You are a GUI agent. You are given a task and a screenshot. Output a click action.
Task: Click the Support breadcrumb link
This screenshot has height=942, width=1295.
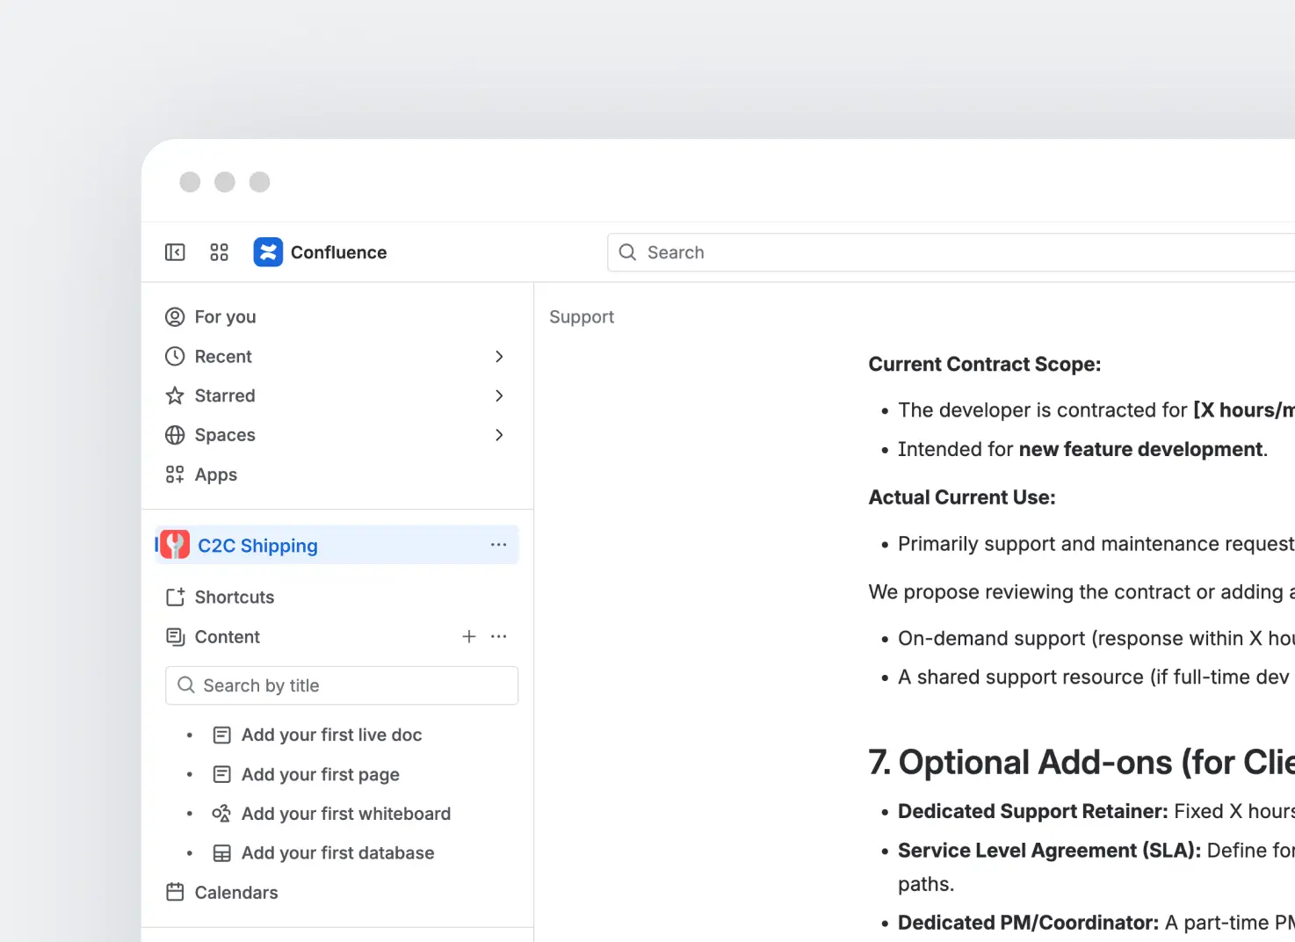pyautogui.click(x=582, y=316)
